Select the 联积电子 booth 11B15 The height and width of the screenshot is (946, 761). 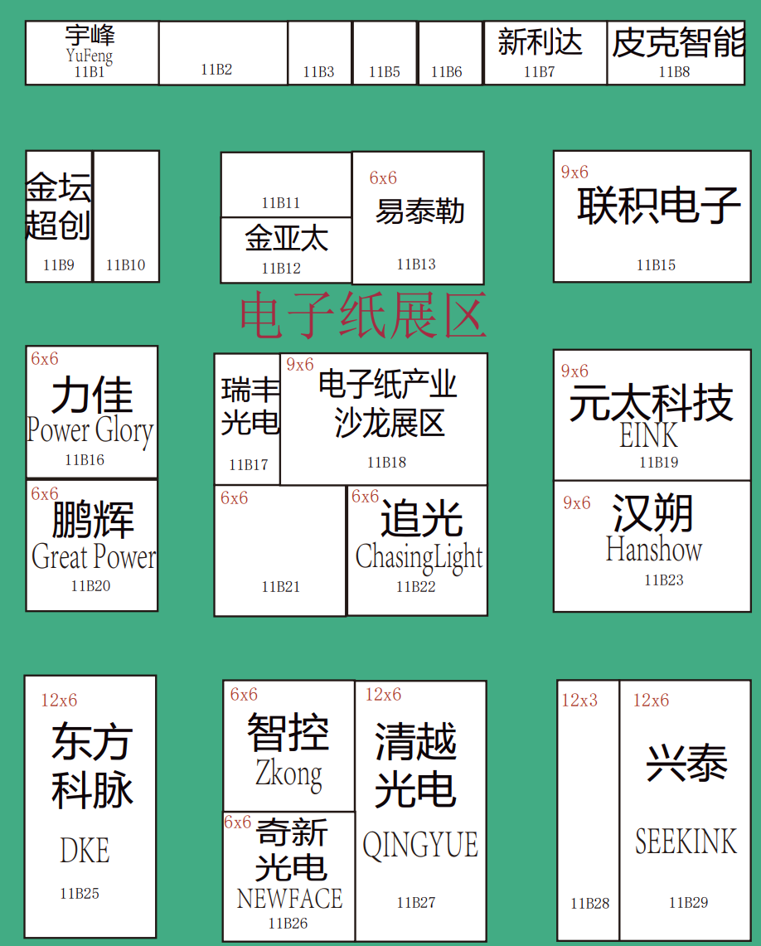pyautogui.click(x=652, y=216)
